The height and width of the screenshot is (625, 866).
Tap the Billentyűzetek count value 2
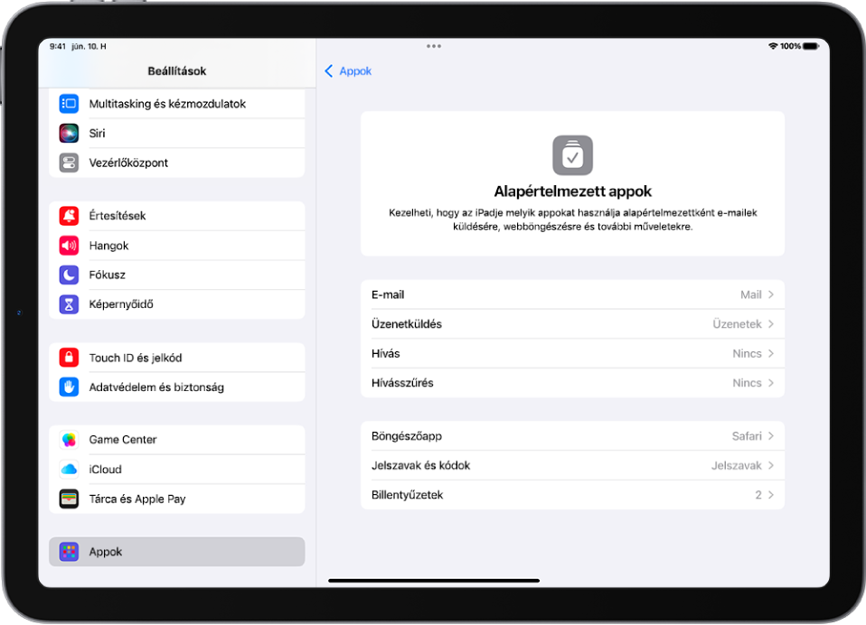pos(758,495)
